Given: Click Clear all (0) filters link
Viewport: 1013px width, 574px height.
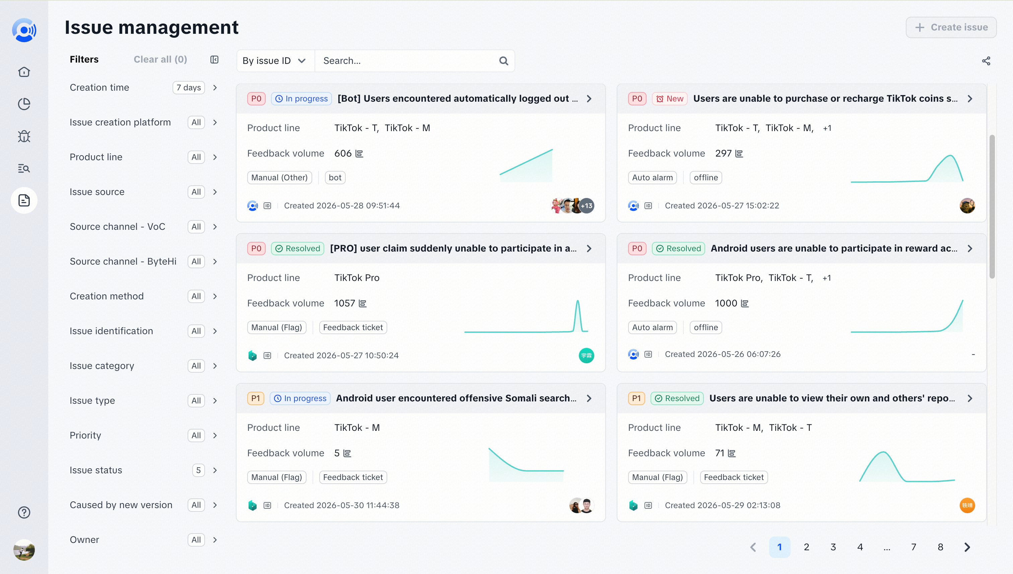Looking at the screenshot, I should (x=160, y=60).
